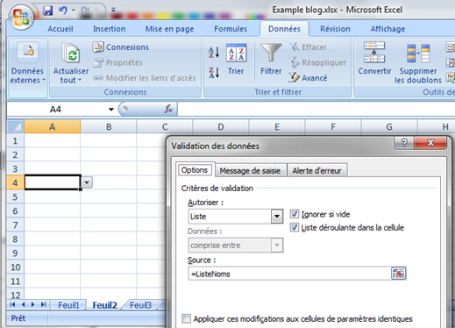Customize the Quick Access Toolbar
Screen dimensions: 455x328
click(113, 11)
